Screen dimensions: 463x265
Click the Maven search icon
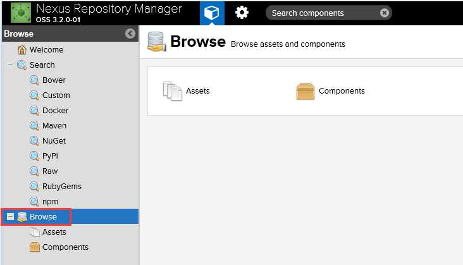point(35,126)
